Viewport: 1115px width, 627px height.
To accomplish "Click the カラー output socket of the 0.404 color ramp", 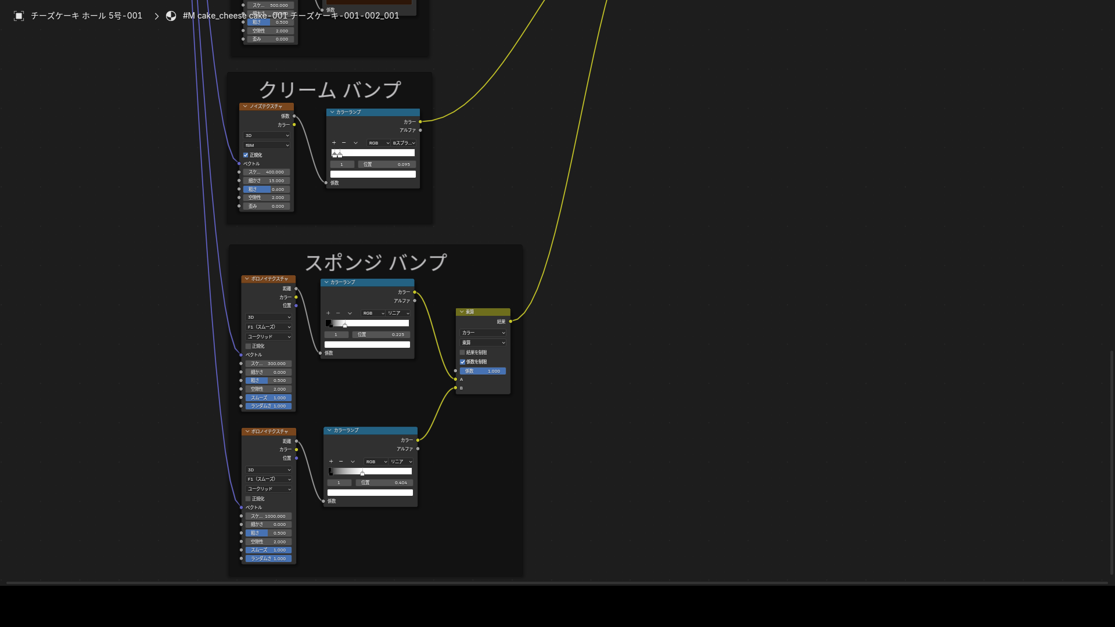I will 418,440.
